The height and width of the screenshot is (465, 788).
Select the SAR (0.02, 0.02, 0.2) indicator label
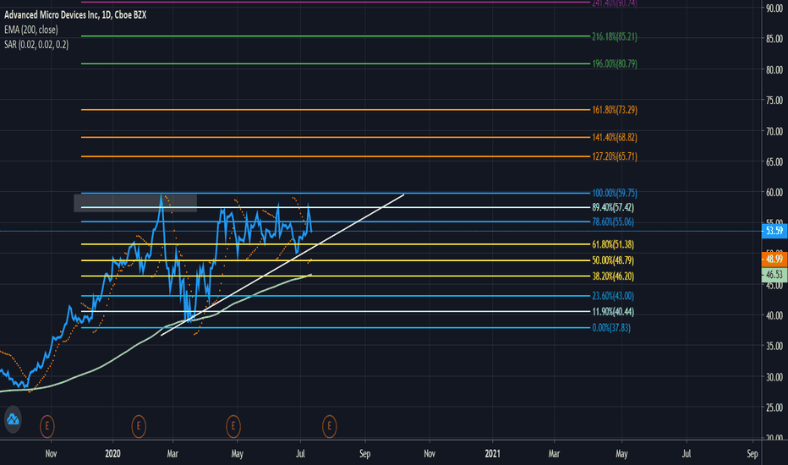[36, 45]
